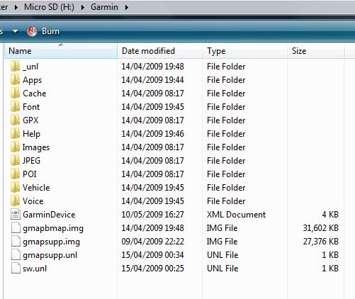Click the 1 KB size of gmapsupp.unl
This screenshot has width=355, height=299.
point(330,255)
